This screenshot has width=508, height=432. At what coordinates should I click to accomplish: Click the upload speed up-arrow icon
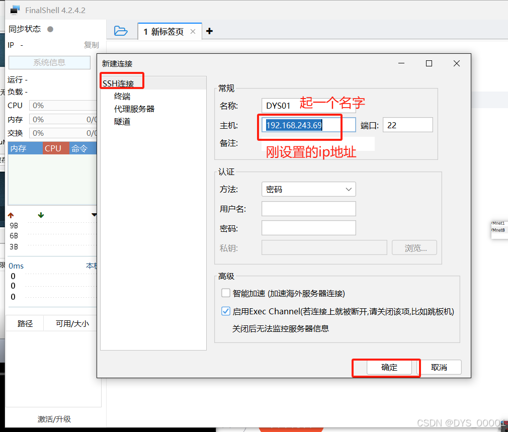[11, 215]
